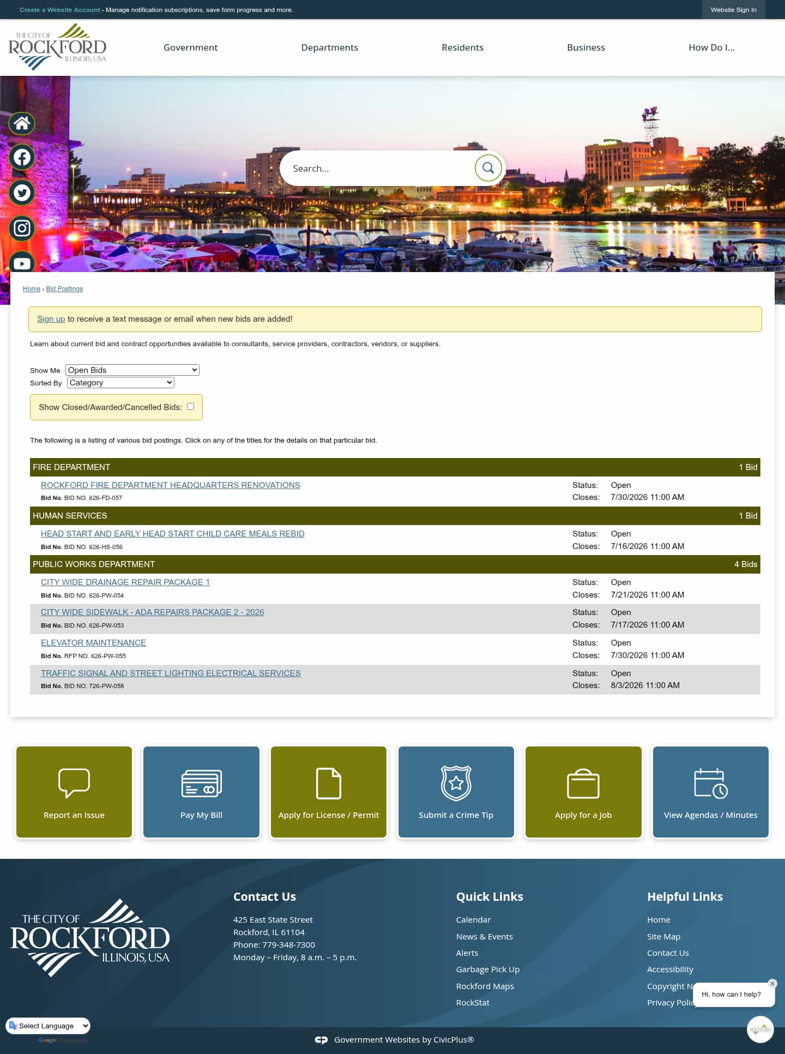The height and width of the screenshot is (1054, 785).
Task: Open City Wide Sidewalk - ADA Repairs bid
Action: (152, 612)
